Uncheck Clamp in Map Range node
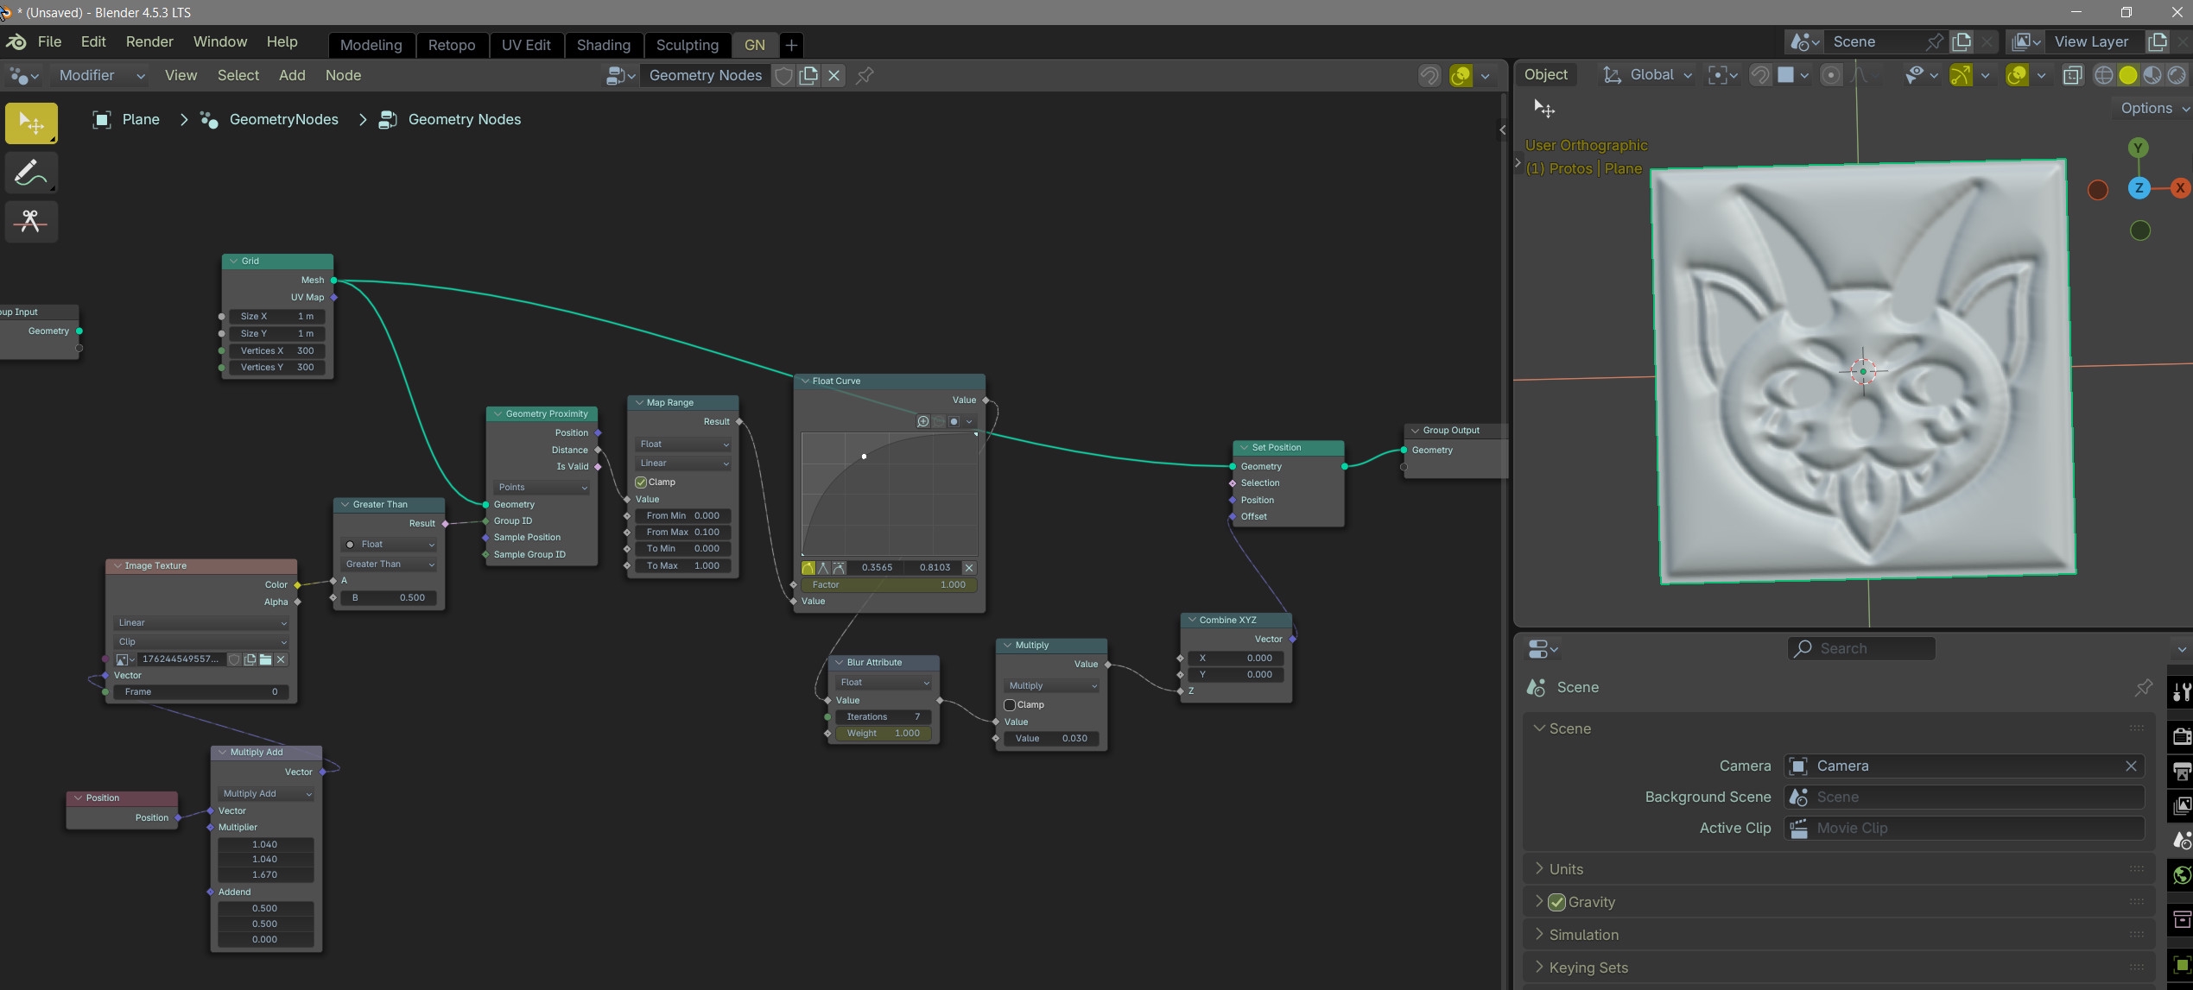Viewport: 2193px width, 990px height. point(641,482)
